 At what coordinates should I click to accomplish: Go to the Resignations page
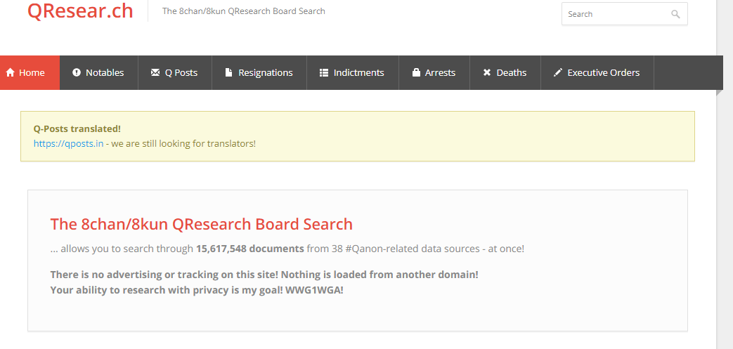[259, 73]
